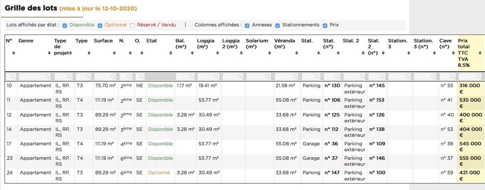485x190 pixels.
Task: Select balcony value 1.17 m²
Action: click(x=184, y=86)
